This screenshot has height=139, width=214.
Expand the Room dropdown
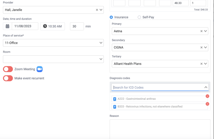pyautogui.click(x=53, y=59)
